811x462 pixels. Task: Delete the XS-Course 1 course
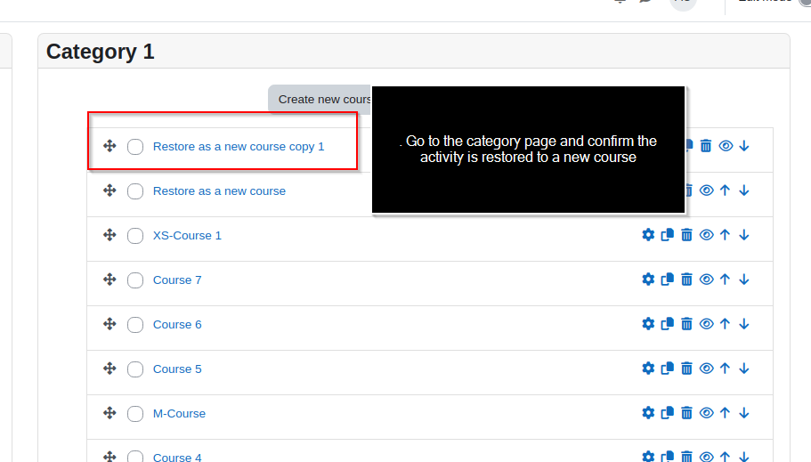point(686,235)
